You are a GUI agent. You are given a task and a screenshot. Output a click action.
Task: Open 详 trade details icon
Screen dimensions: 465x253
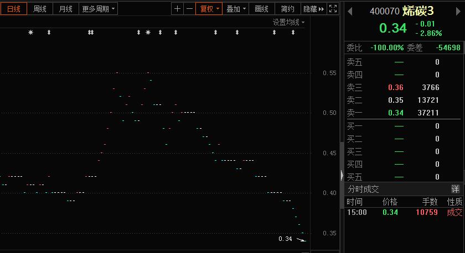455,189
